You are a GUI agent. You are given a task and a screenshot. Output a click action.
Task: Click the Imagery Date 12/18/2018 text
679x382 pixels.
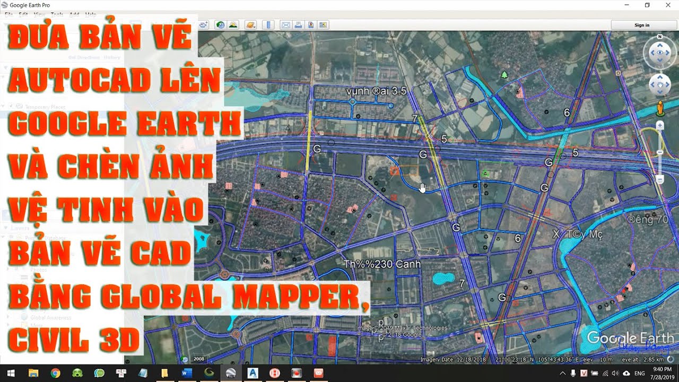click(x=453, y=359)
